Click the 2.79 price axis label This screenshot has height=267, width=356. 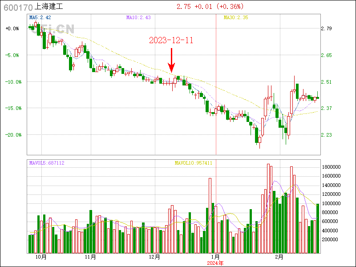coord(326,28)
